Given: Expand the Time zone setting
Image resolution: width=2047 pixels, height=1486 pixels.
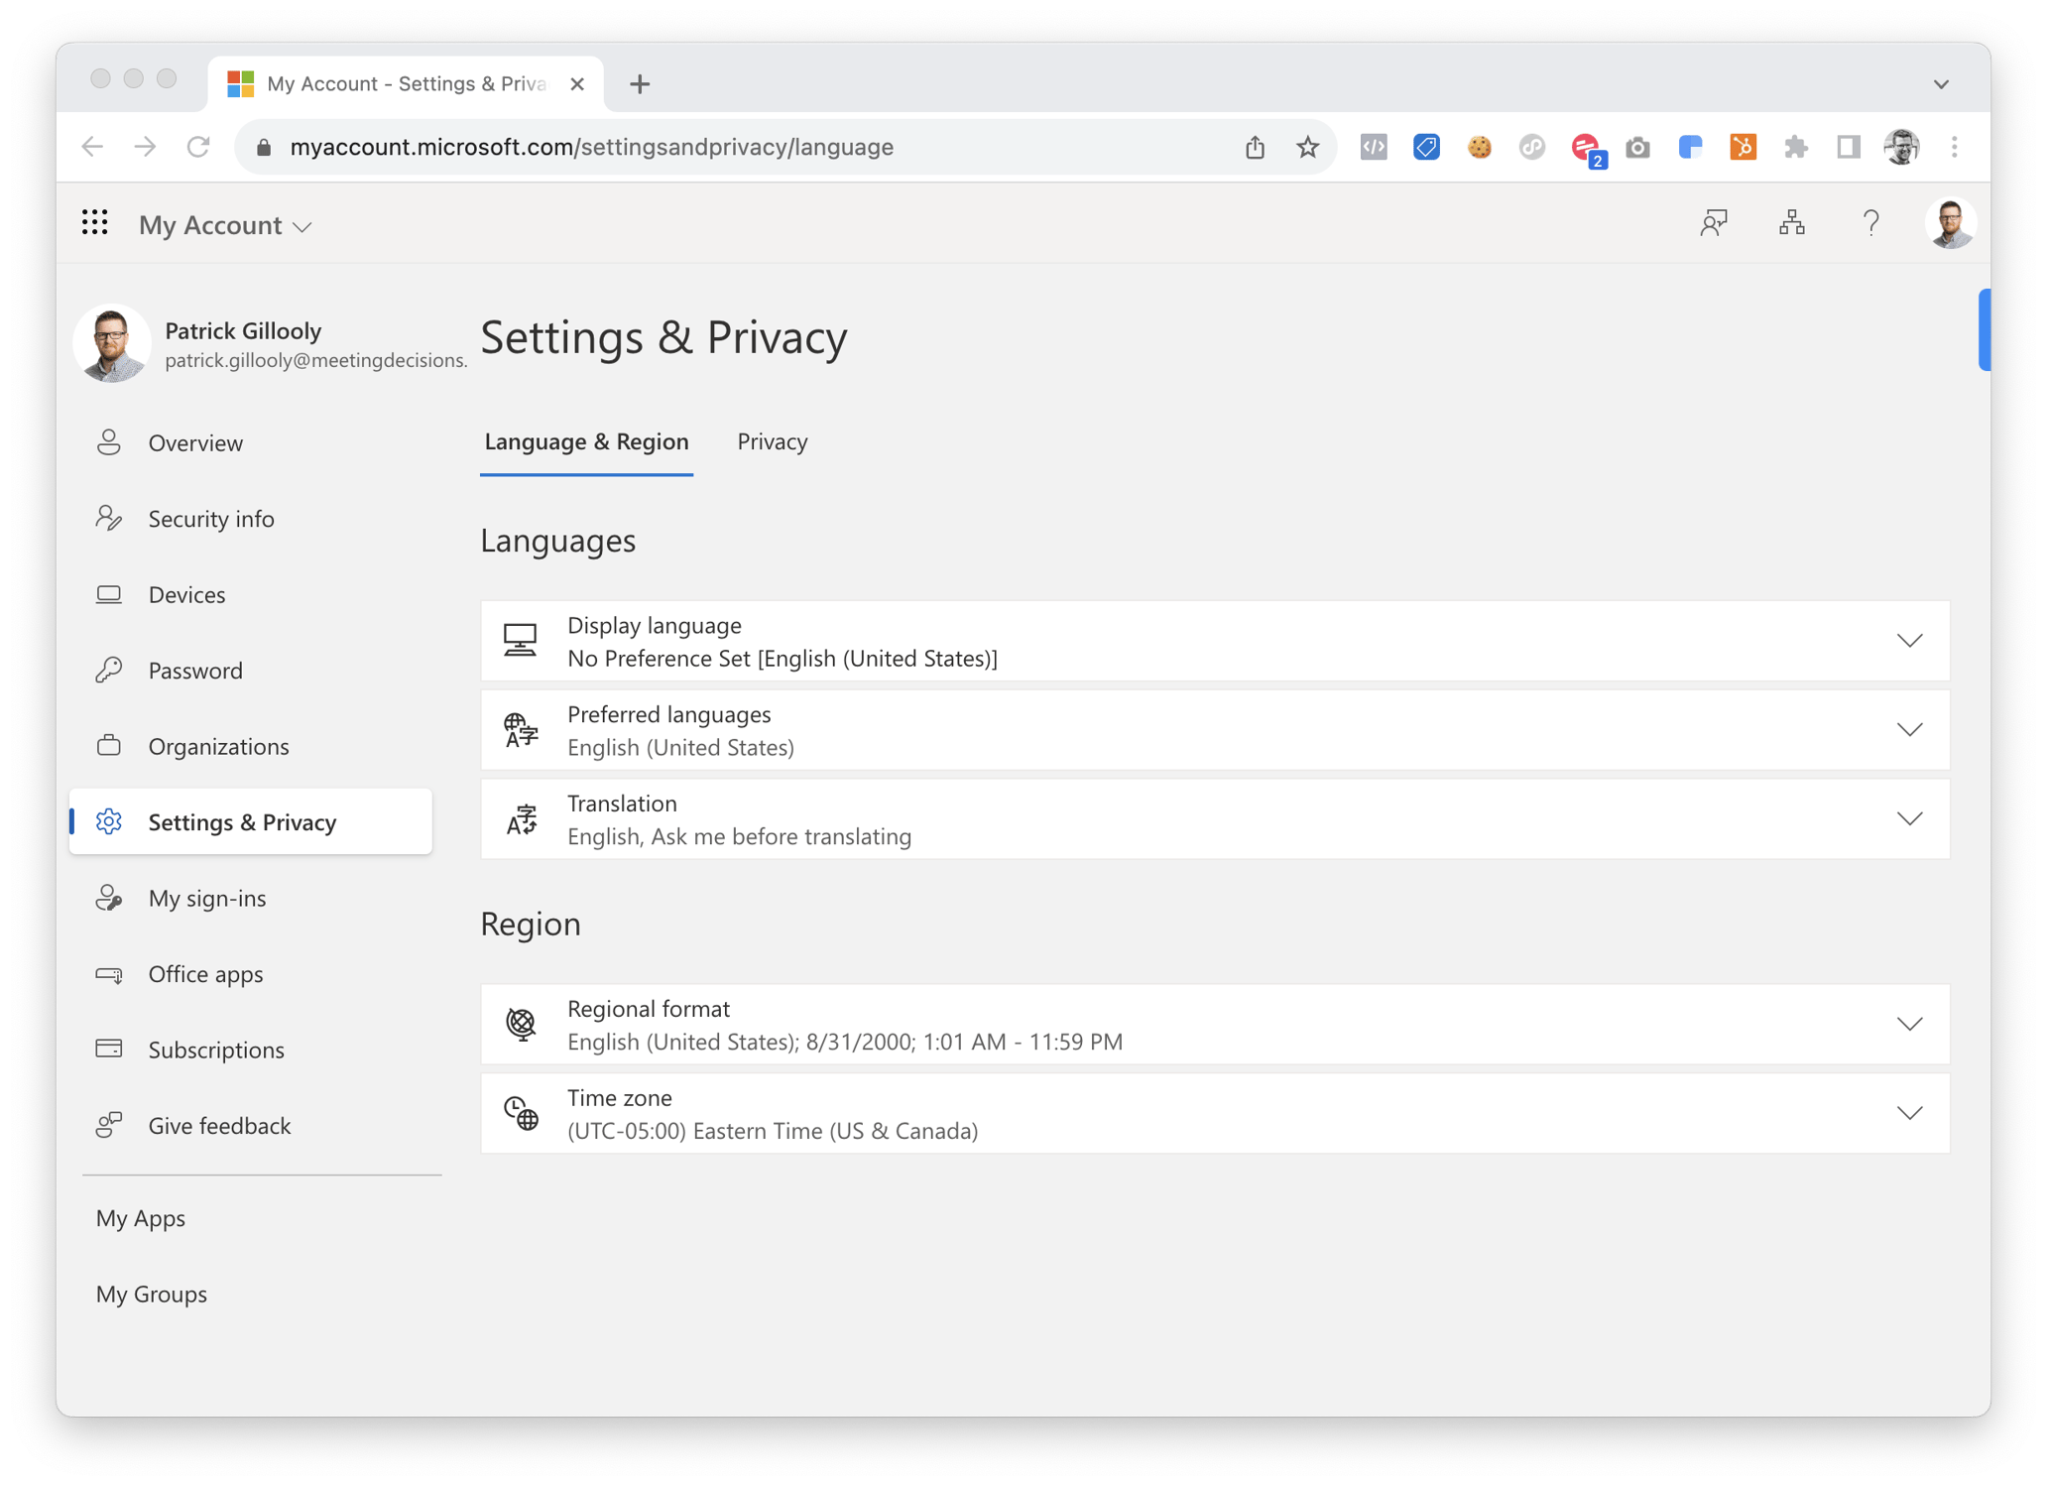Looking at the screenshot, I should tap(1909, 1112).
